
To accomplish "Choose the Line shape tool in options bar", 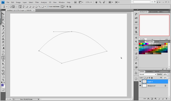I will click(x=40, y=7).
